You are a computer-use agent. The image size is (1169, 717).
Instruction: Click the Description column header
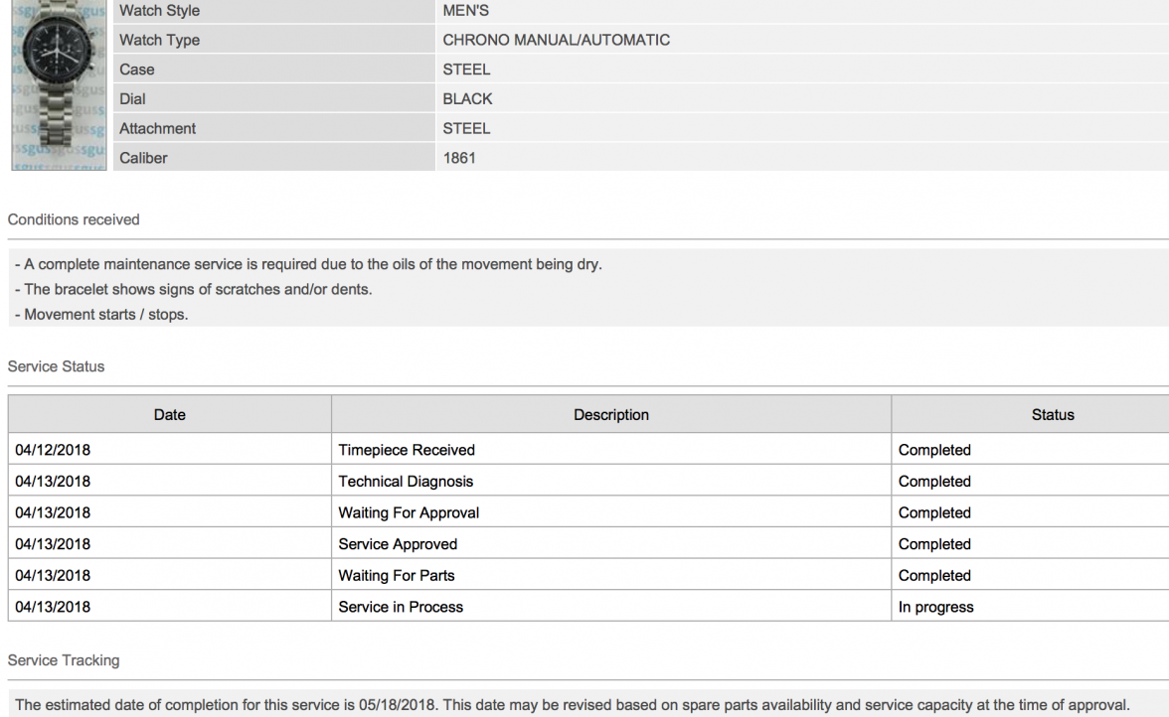point(610,415)
